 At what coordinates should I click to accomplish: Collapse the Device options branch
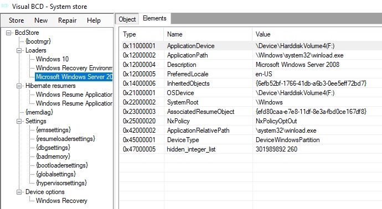point(19,192)
